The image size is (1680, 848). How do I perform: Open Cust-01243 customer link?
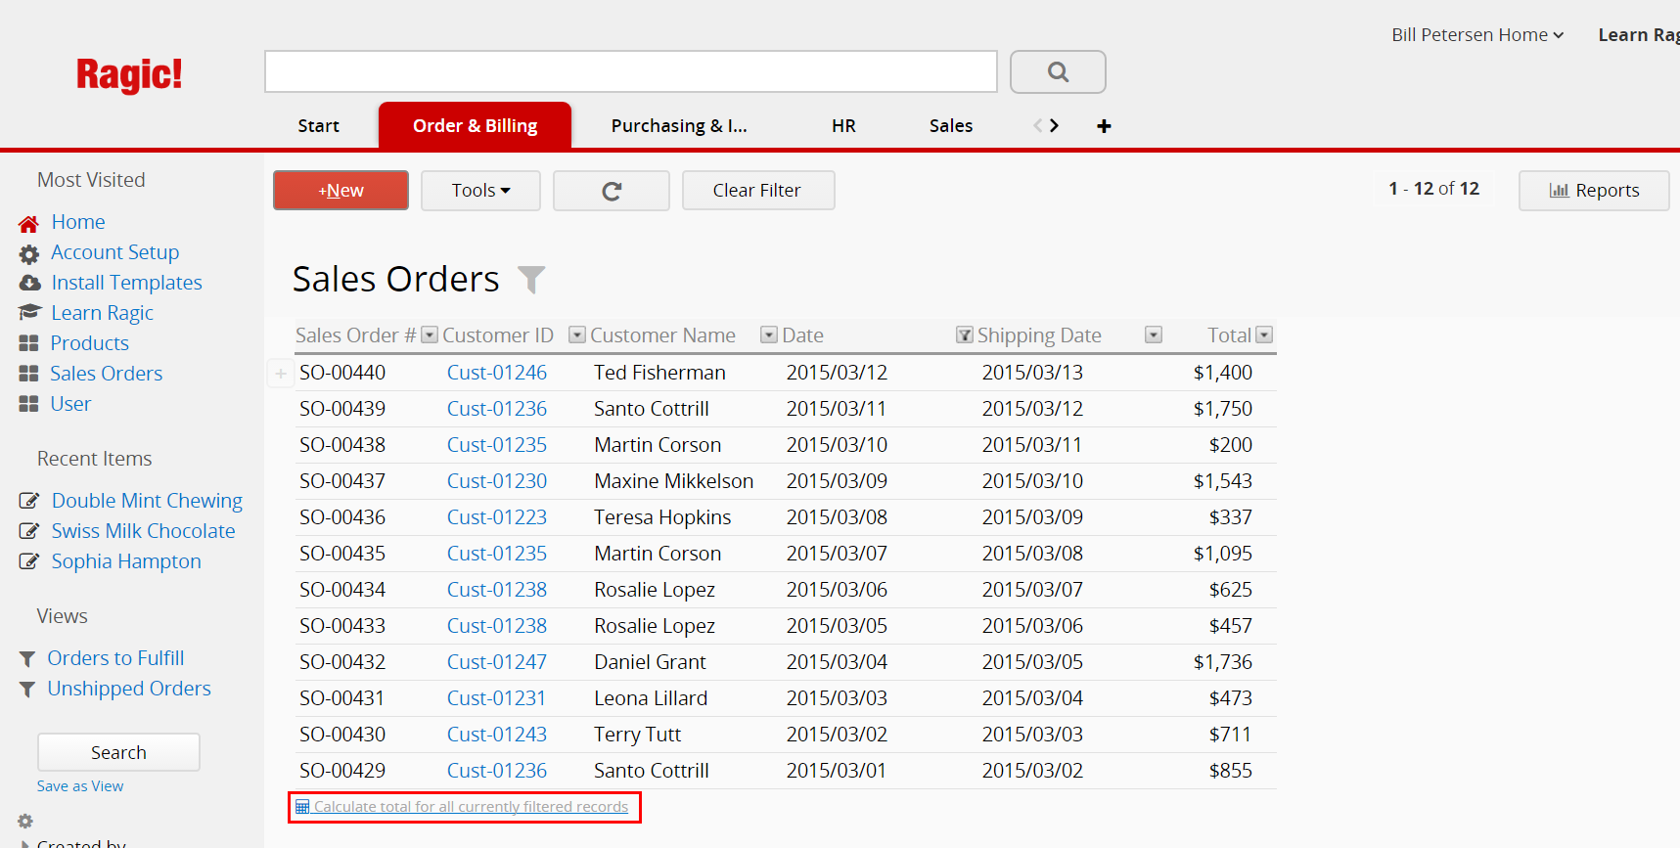point(497,735)
